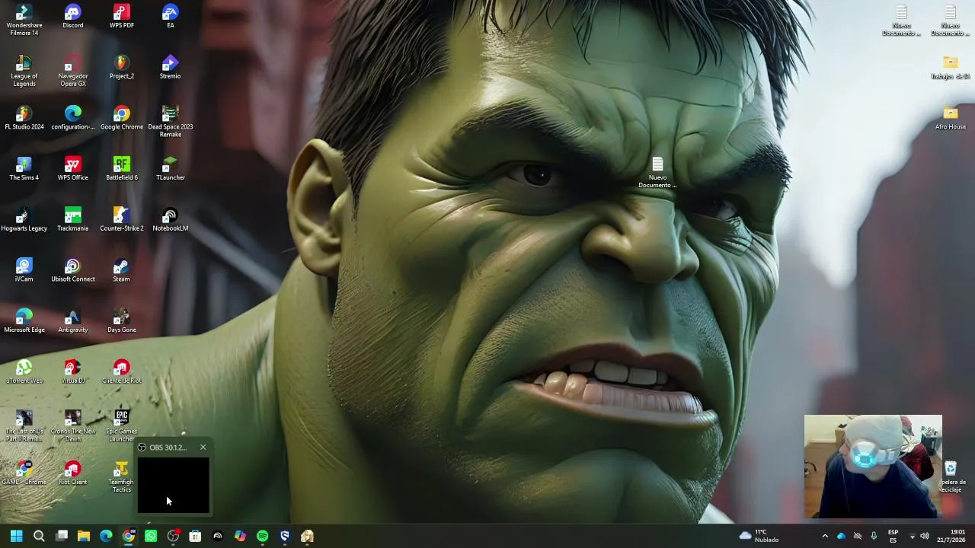The image size is (975, 548).
Task: Launch Discord from the desktop
Action: (73, 17)
